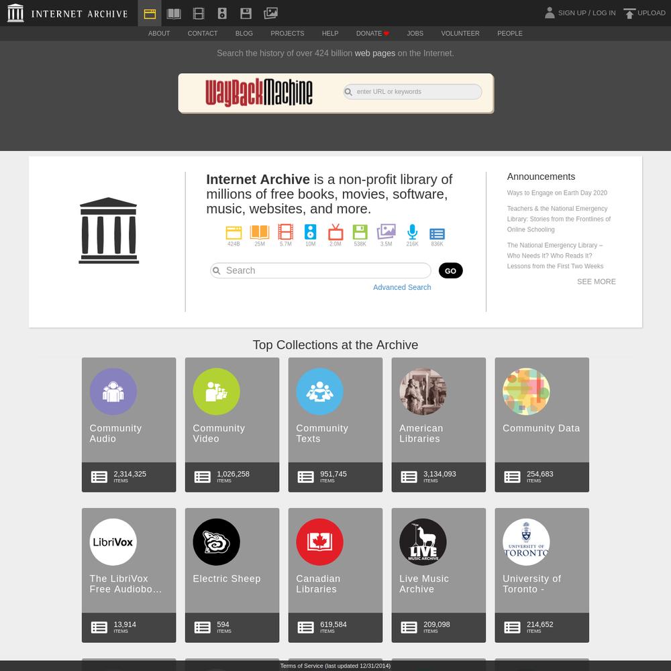671x671 pixels.
Task: Open the Software floppy icon in top navigation
Action: click(x=246, y=13)
